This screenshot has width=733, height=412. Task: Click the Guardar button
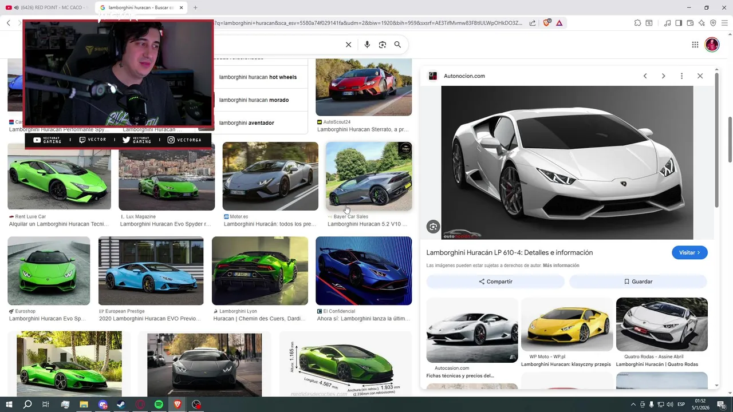[638, 282]
